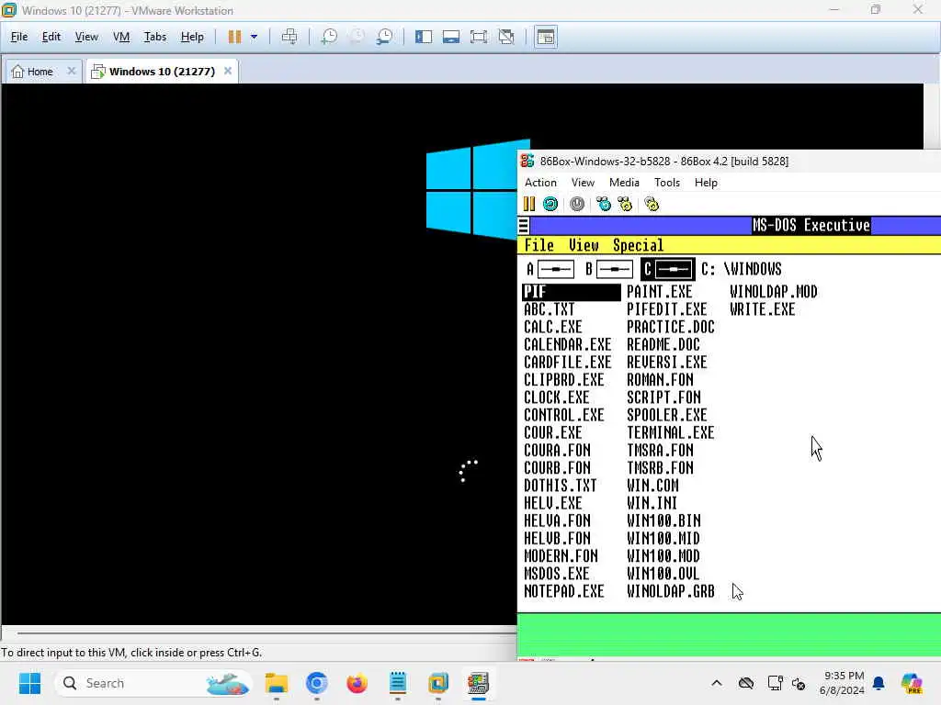The height and width of the screenshot is (705, 941).
Task: Select PAINT.EXE in the file list
Action: [x=660, y=292]
